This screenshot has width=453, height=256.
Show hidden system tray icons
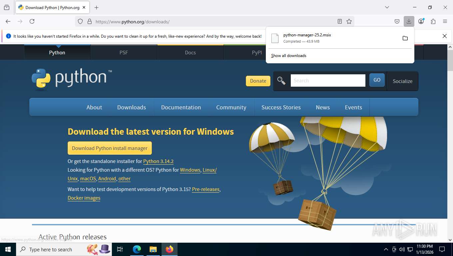point(386,249)
